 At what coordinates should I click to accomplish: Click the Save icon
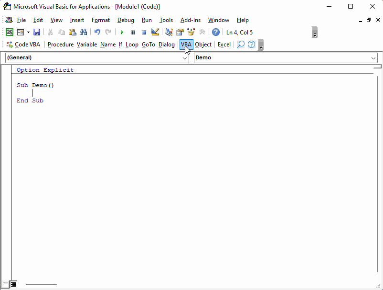[x=37, y=32]
